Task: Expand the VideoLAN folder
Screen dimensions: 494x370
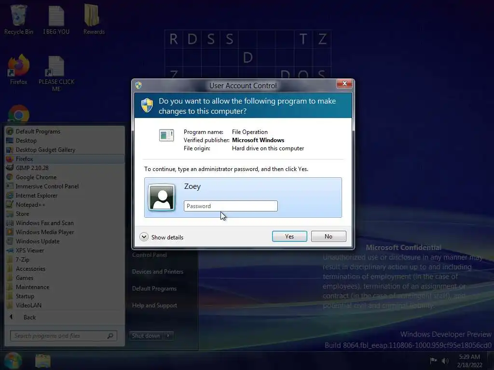Action: click(x=65, y=305)
